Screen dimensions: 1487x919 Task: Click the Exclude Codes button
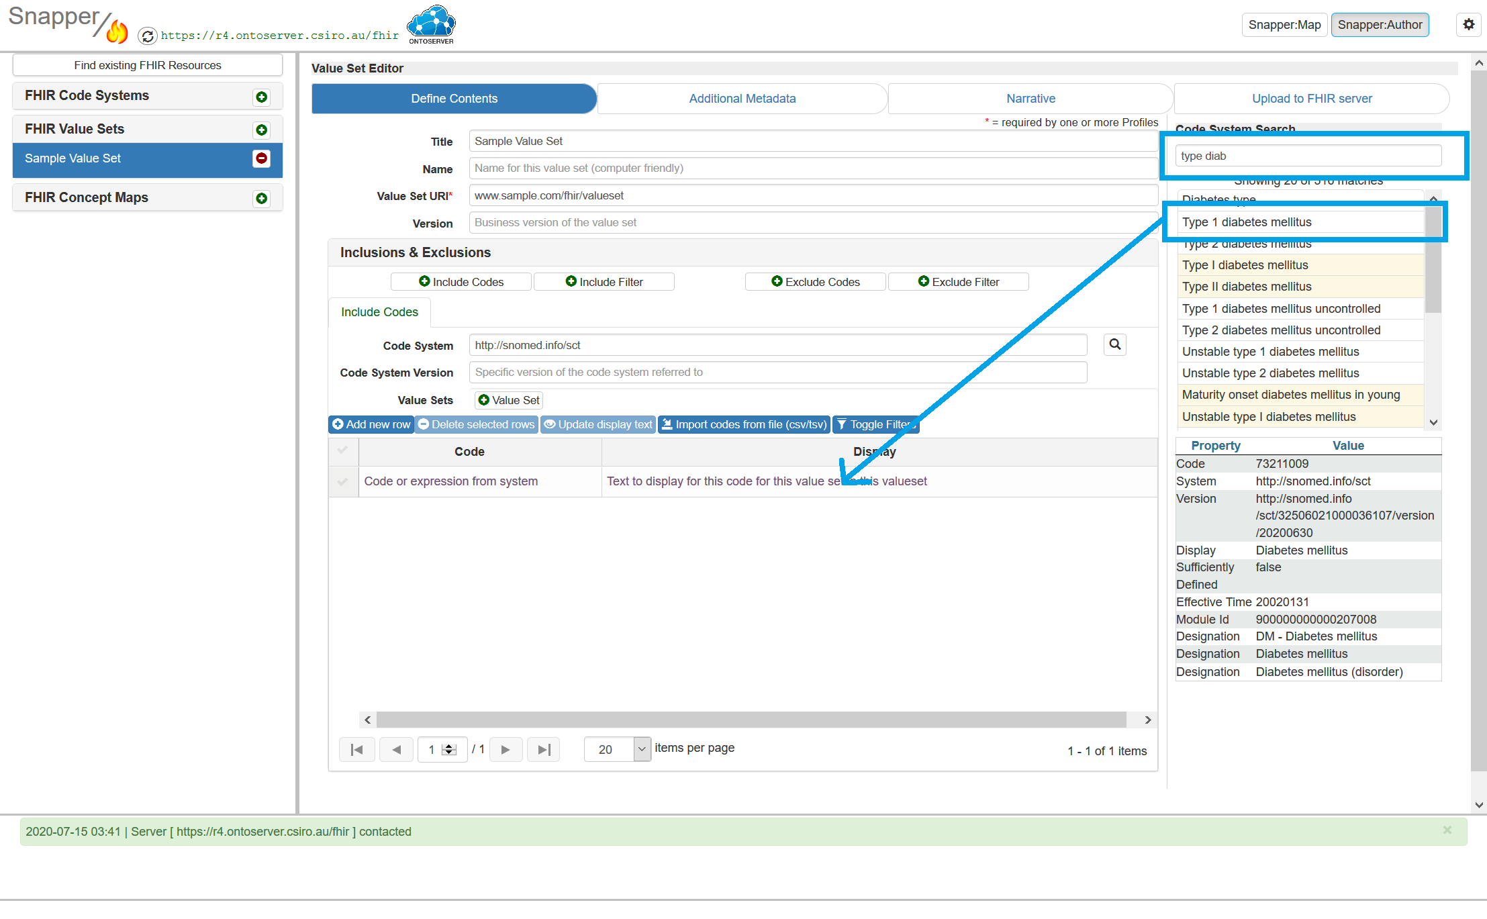click(816, 282)
